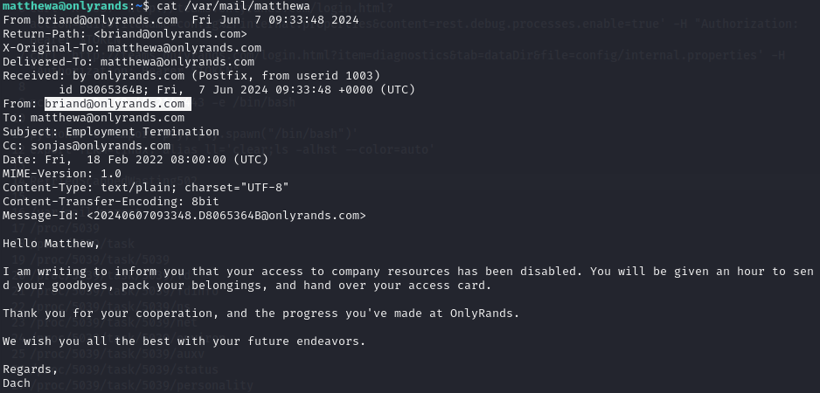
Task: Click the future endeavors sentence
Action: point(184,341)
